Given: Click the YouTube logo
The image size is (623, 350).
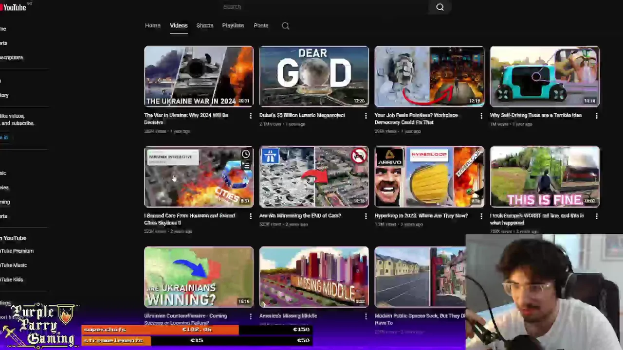Looking at the screenshot, I should (x=13, y=7).
